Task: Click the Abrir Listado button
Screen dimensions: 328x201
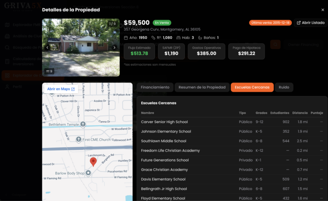Action: 311,23
